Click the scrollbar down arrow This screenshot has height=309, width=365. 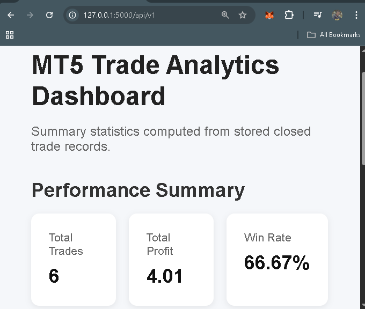(363, 306)
